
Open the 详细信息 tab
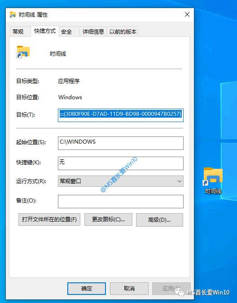[93, 32]
